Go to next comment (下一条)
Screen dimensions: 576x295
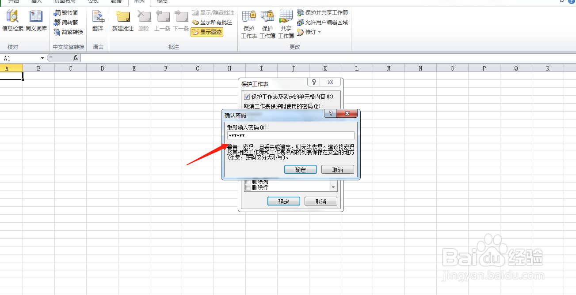coord(181,20)
